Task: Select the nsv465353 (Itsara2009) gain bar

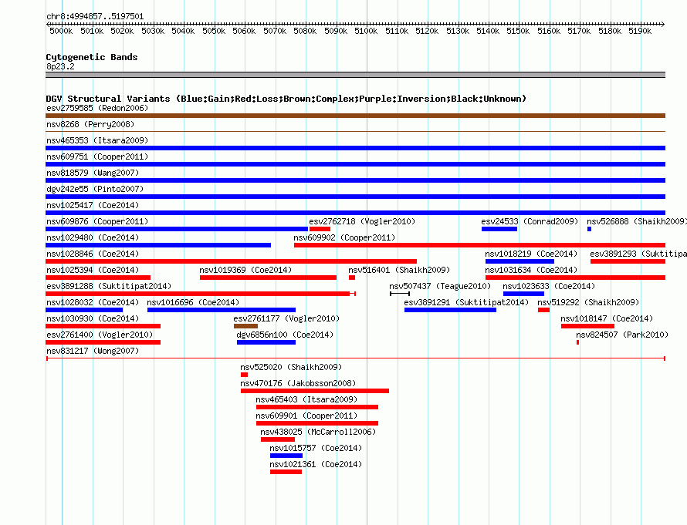Action: tap(355, 148)
